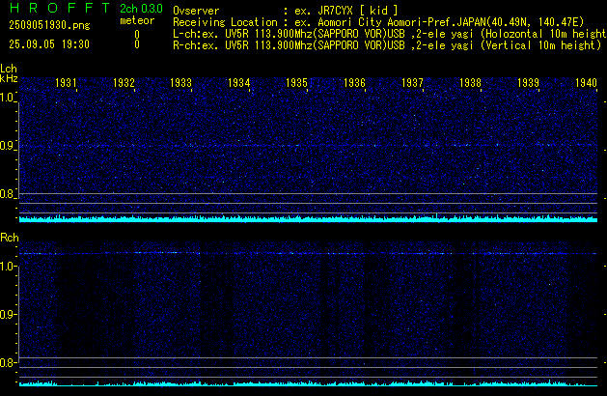Screen dimensions: 607x396
Task: Click the Lch carrier line near 0.9 kHz
Action: tap(308, 145)
